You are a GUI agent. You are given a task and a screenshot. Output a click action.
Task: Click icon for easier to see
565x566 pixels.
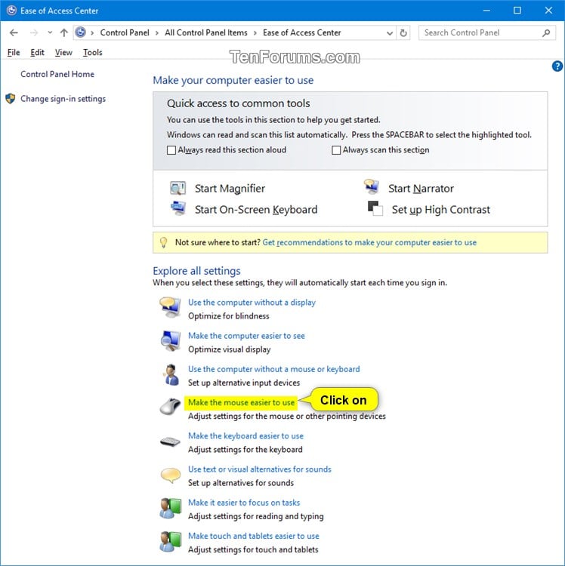170,341
